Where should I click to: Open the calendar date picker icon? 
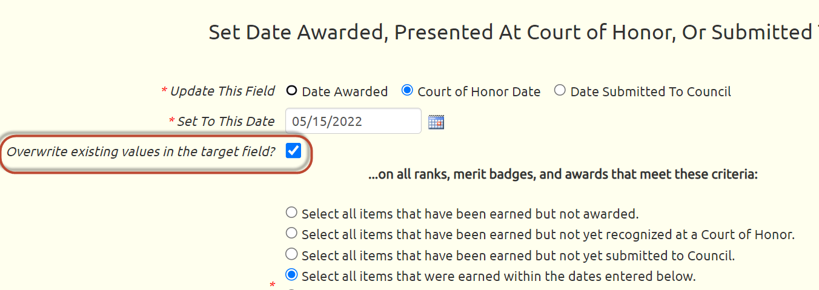pos(436,122)
